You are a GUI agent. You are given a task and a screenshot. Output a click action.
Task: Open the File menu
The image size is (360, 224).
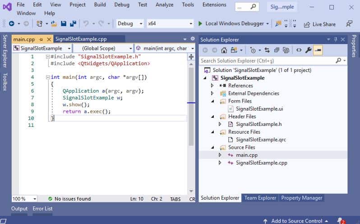21,4
